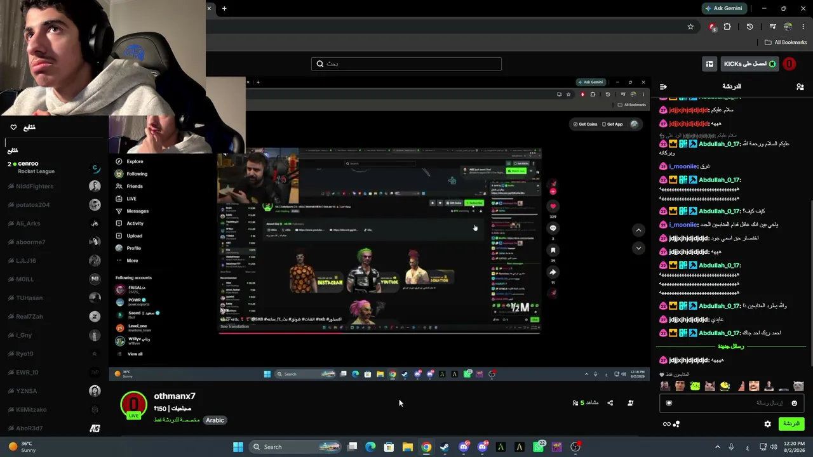This screenshot has width=813, height=457.
Task: Open Microsoft Store from the taskbar
Action: click(x=389, y=447)
